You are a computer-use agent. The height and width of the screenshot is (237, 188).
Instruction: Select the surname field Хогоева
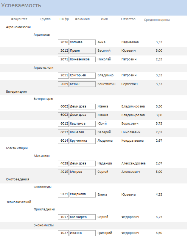tap(82, 42)
